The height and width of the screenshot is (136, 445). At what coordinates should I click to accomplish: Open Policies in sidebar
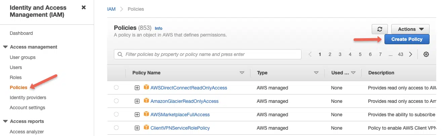(x=18, y=87)
